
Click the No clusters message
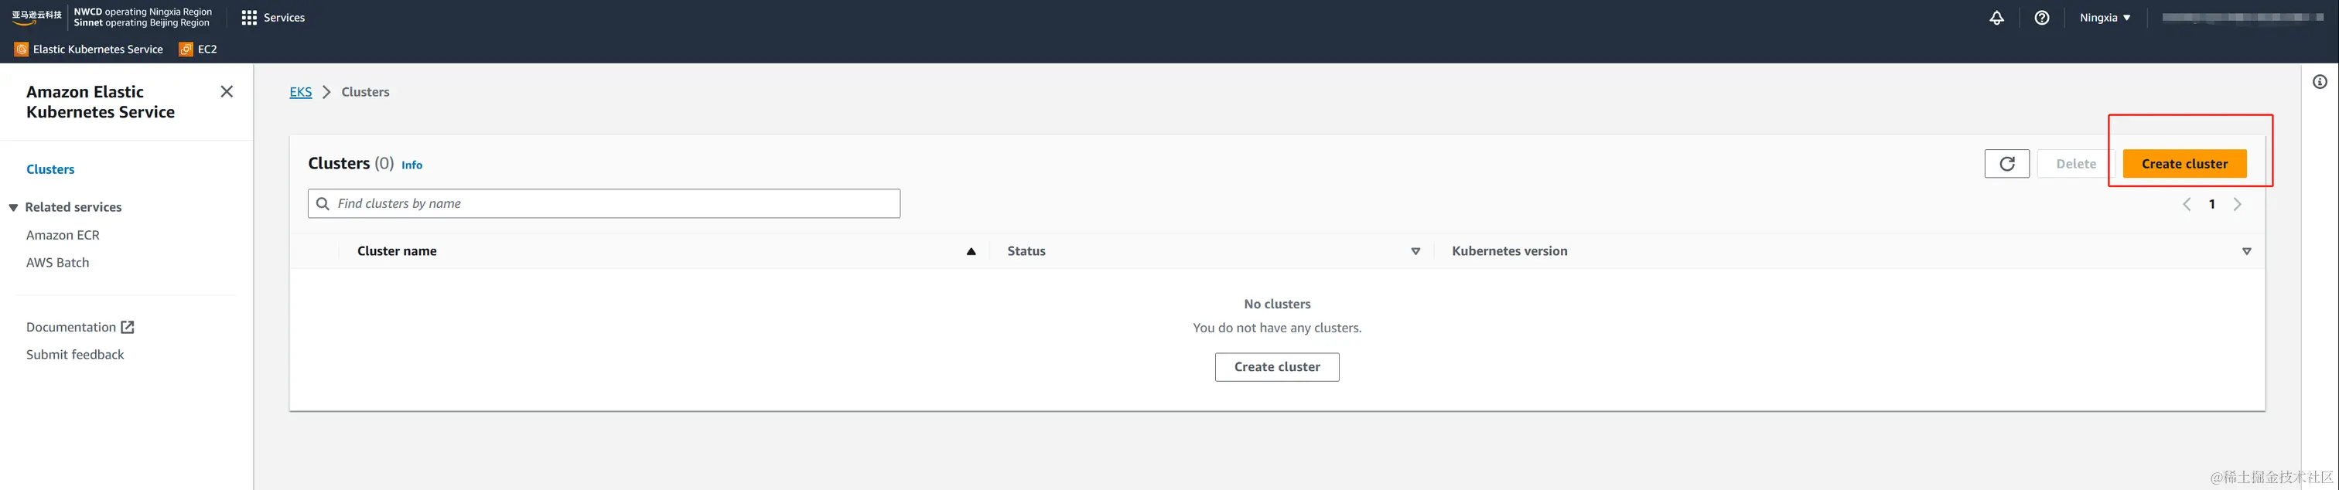coord(1277,304)
